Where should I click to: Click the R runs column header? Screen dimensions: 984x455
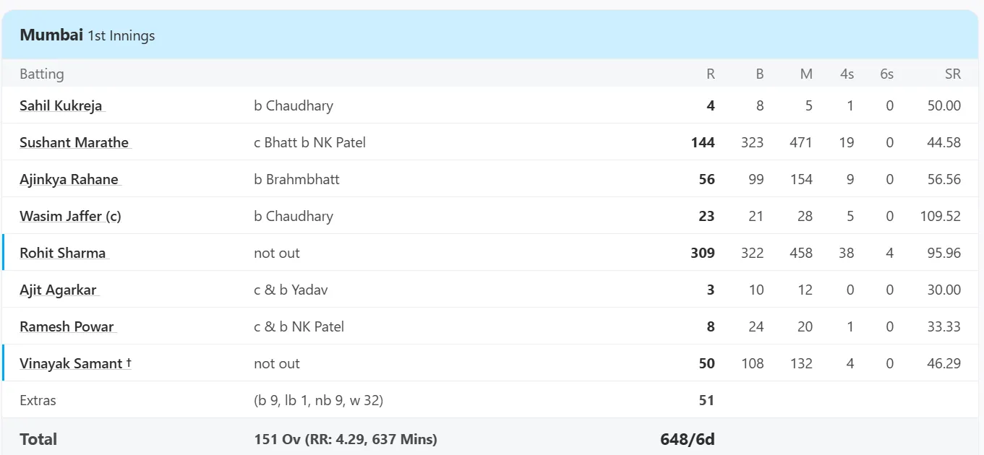pos(711,74)
